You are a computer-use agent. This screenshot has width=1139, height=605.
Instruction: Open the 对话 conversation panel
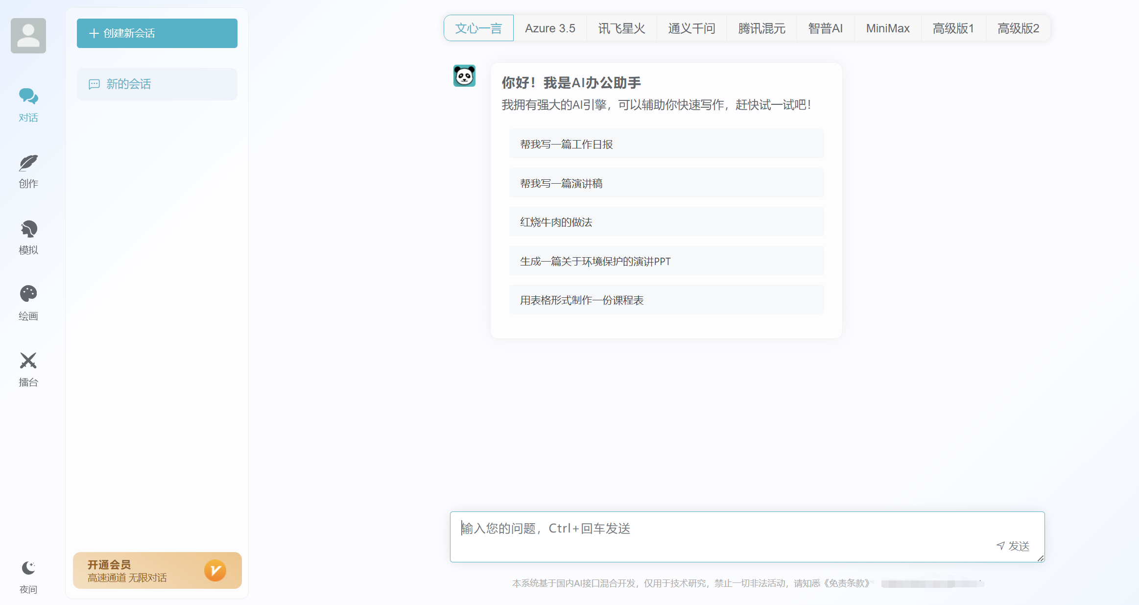[28, 104]
